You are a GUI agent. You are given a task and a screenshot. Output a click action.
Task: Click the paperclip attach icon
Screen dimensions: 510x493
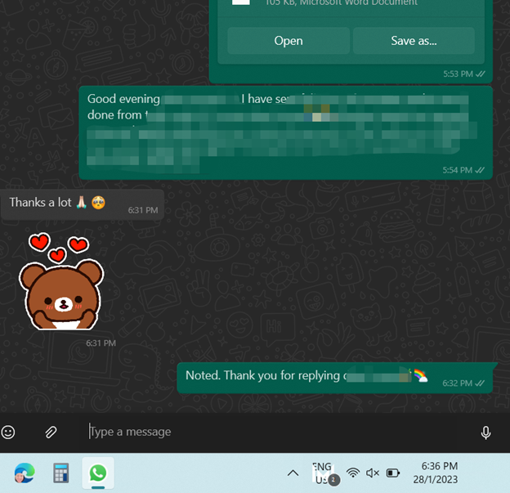tap(50, 432)
